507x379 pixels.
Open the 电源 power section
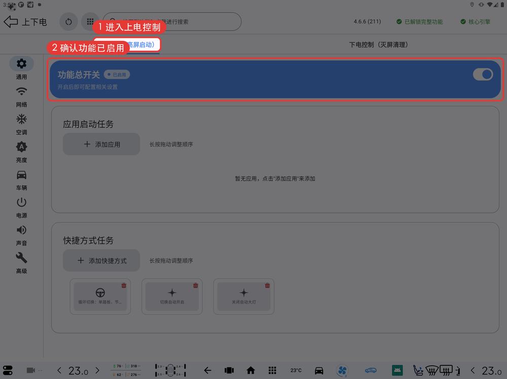click(x=21, y=207)
